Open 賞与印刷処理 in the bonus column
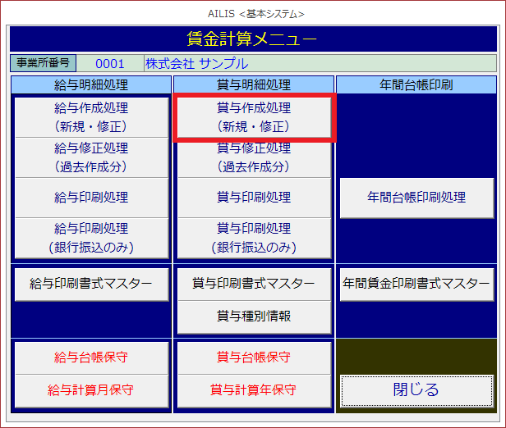The width and height of the screenshot is (506, 428). (253, 197)
